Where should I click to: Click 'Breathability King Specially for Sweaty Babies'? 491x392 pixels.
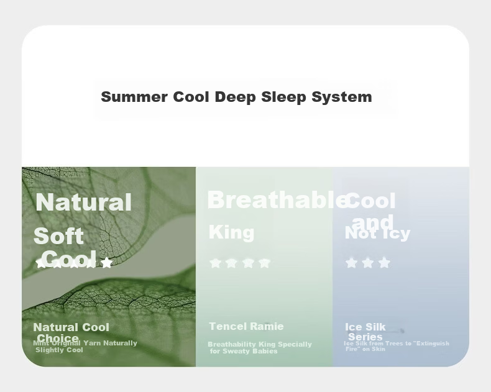[260, 347]
